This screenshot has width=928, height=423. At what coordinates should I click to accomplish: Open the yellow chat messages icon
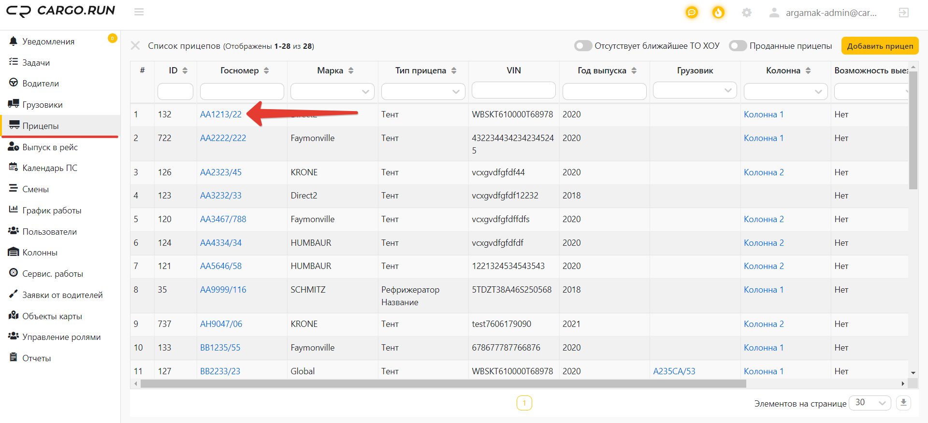pyautogui.click(x=692, y=13)
